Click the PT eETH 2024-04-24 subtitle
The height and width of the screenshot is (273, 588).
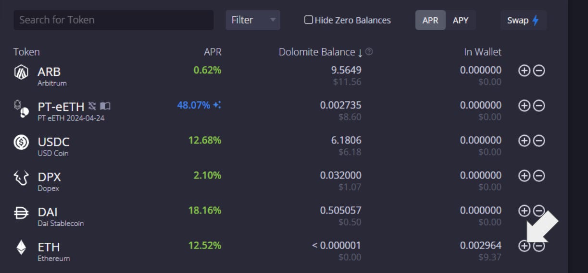click(x=71, y=118)
